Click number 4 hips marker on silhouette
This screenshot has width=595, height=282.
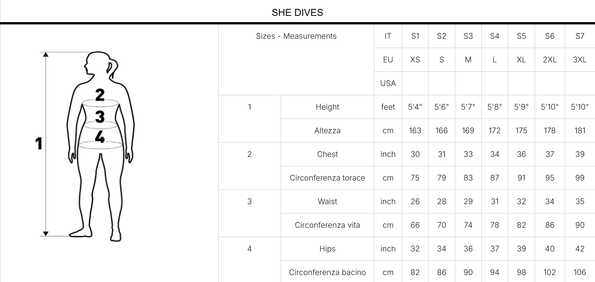pyautogui.click(x=100, y=136)
